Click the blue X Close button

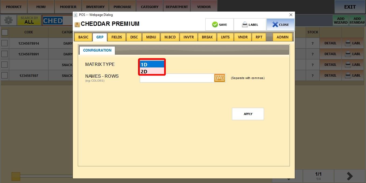280,24
